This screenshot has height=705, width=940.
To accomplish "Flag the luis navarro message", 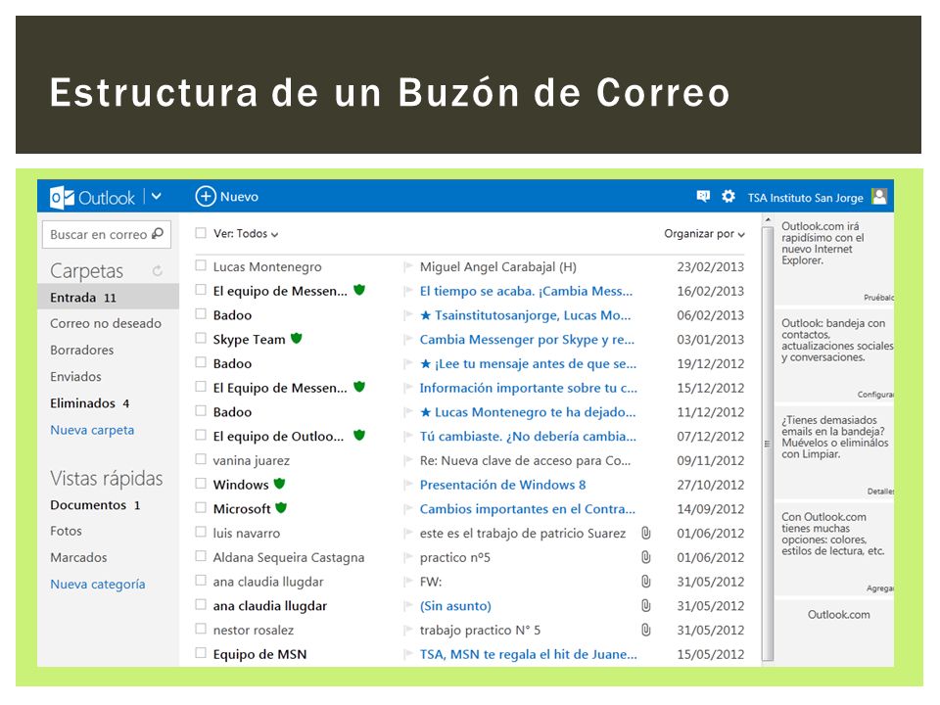I will (x=407, y=533).
